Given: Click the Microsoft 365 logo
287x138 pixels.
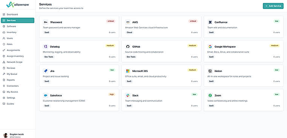Looking at the screenshot, I should coord(128,71).
